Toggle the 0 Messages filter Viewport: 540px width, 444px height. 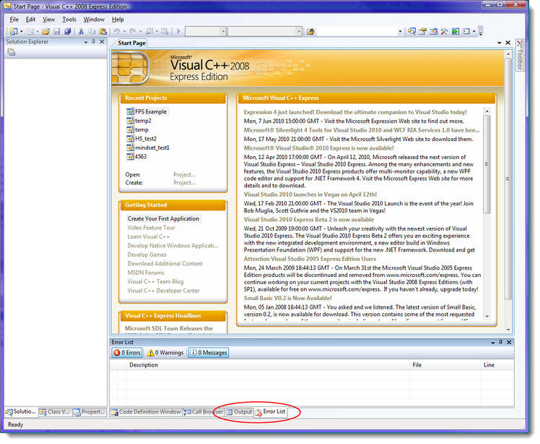click(x=209, y=353)
